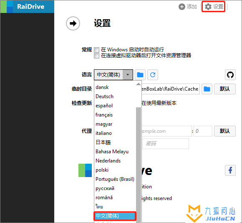242x223 pixels.
Task: Click the 密码 password field
Action: [x=166, y=144]
